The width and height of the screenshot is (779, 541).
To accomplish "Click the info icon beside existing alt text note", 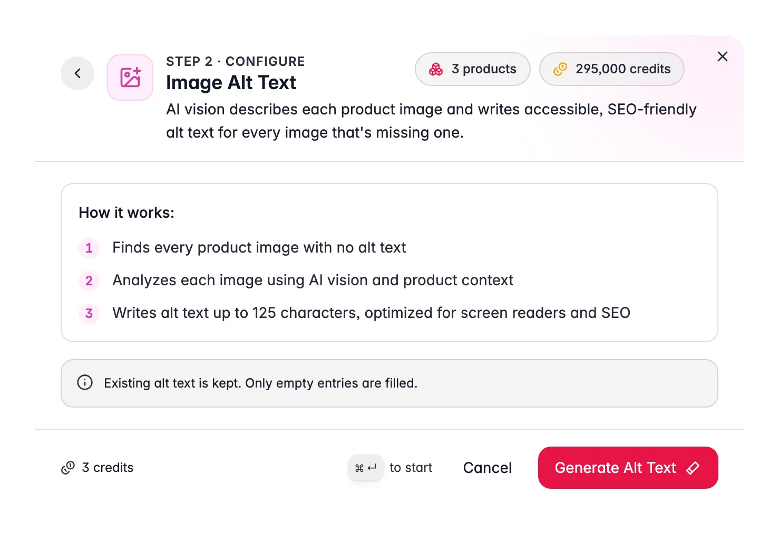I will coord(85,382).
